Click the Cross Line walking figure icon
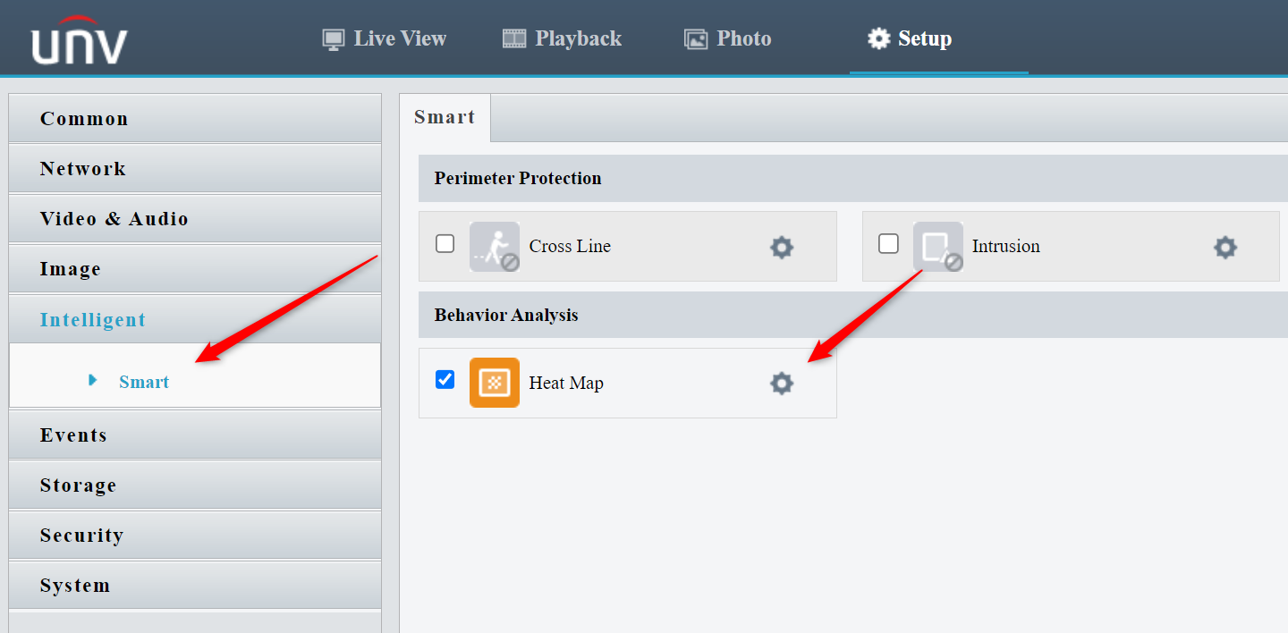 [x=494, y=247]
